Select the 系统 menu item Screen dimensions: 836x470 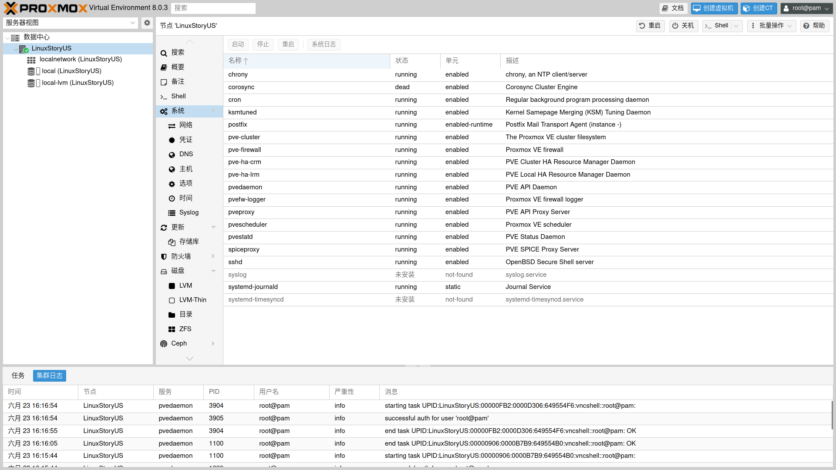click(189, 111)
